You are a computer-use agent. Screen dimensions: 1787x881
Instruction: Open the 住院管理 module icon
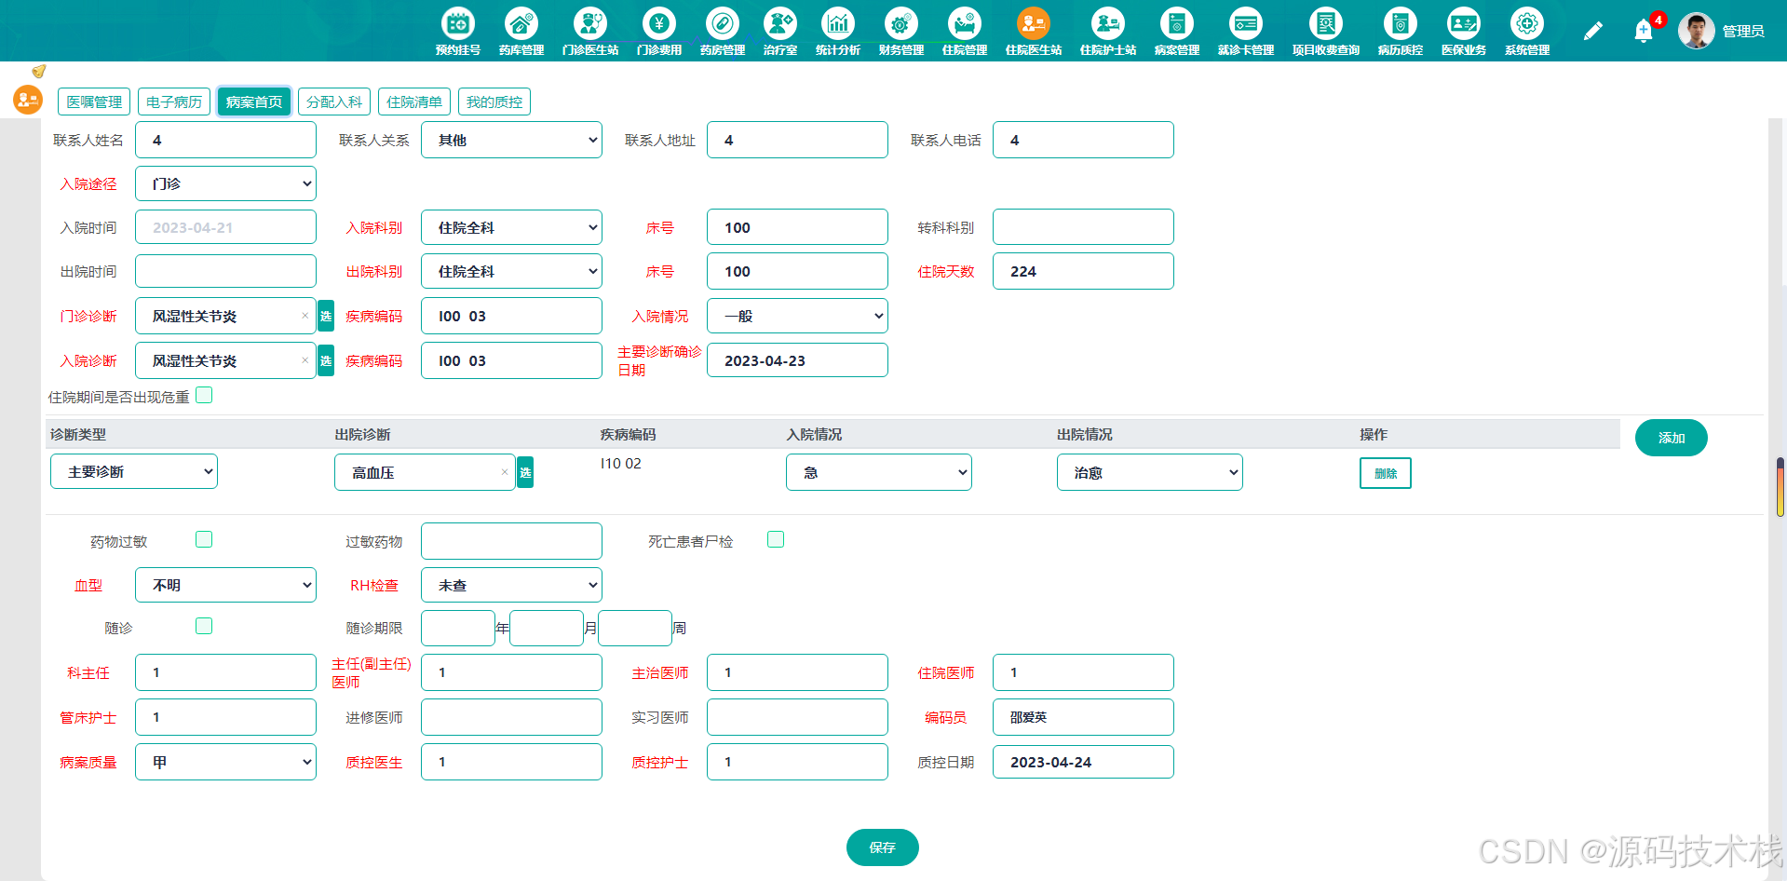tap(965, 23)
